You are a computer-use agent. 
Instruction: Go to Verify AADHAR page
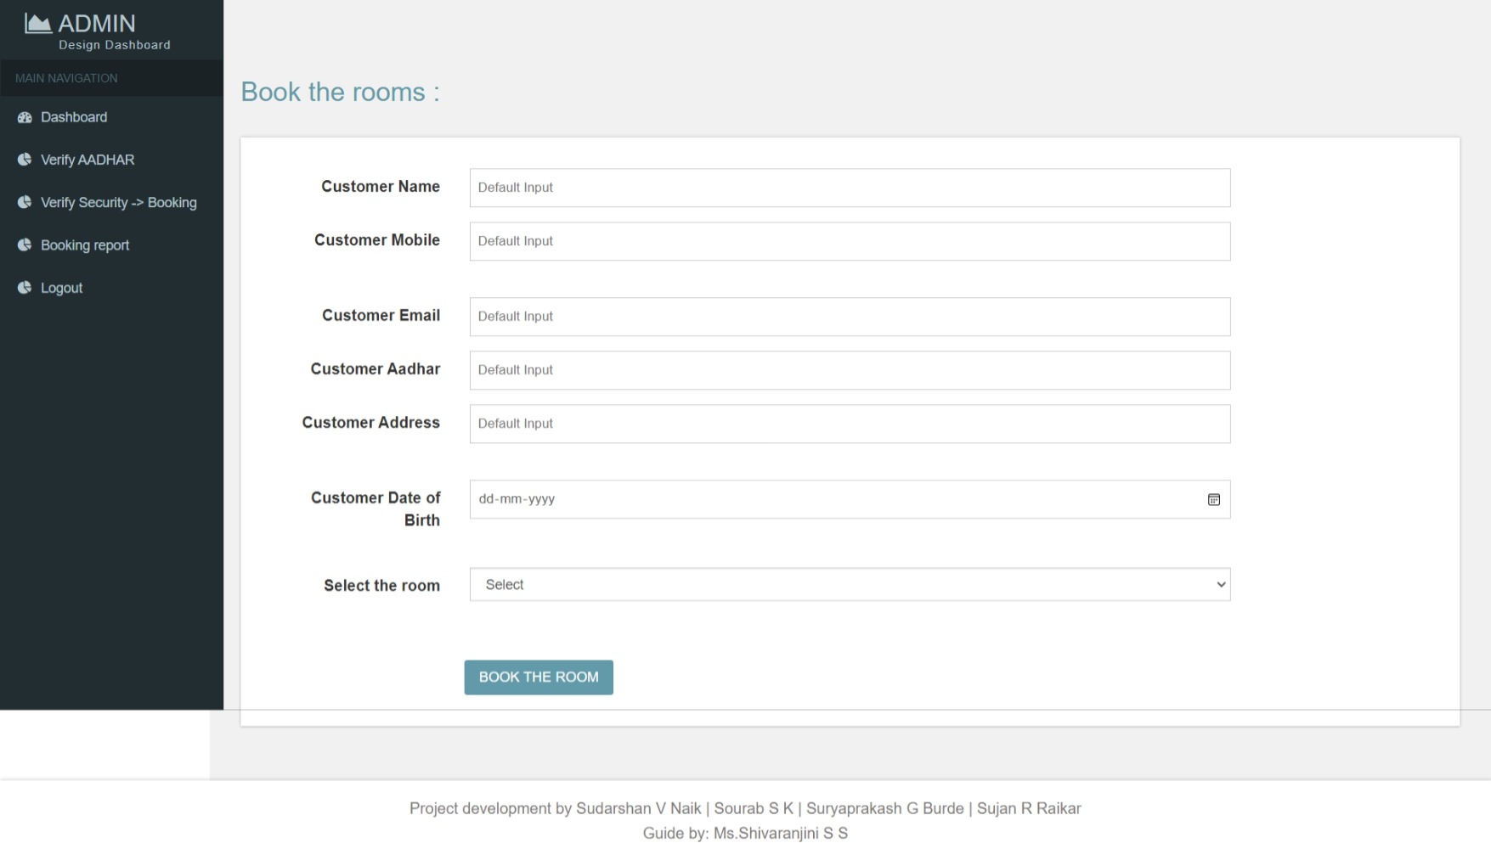[x=88, y=160]
